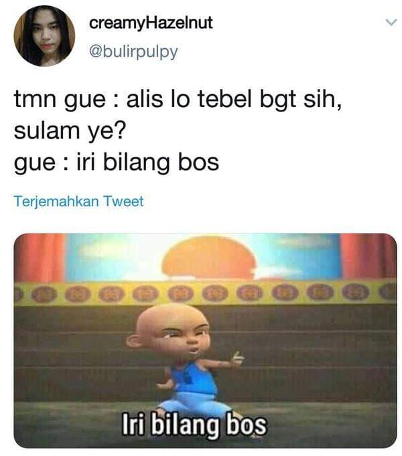Open creamyHazelnut's profile avatar photo
402x456 pixels.
(44, 36)
